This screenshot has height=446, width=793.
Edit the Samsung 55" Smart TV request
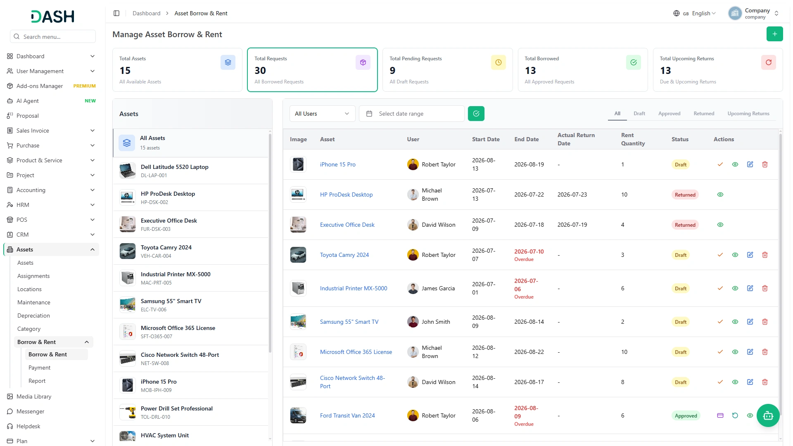click(750, 322)
